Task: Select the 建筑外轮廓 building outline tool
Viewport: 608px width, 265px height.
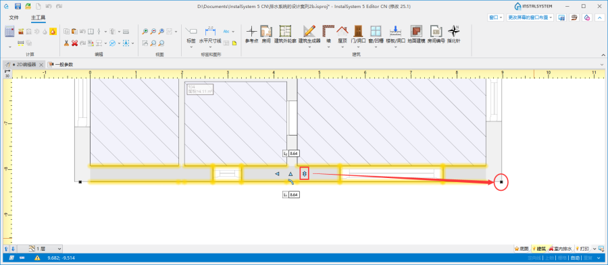Action: coord(285,34)
